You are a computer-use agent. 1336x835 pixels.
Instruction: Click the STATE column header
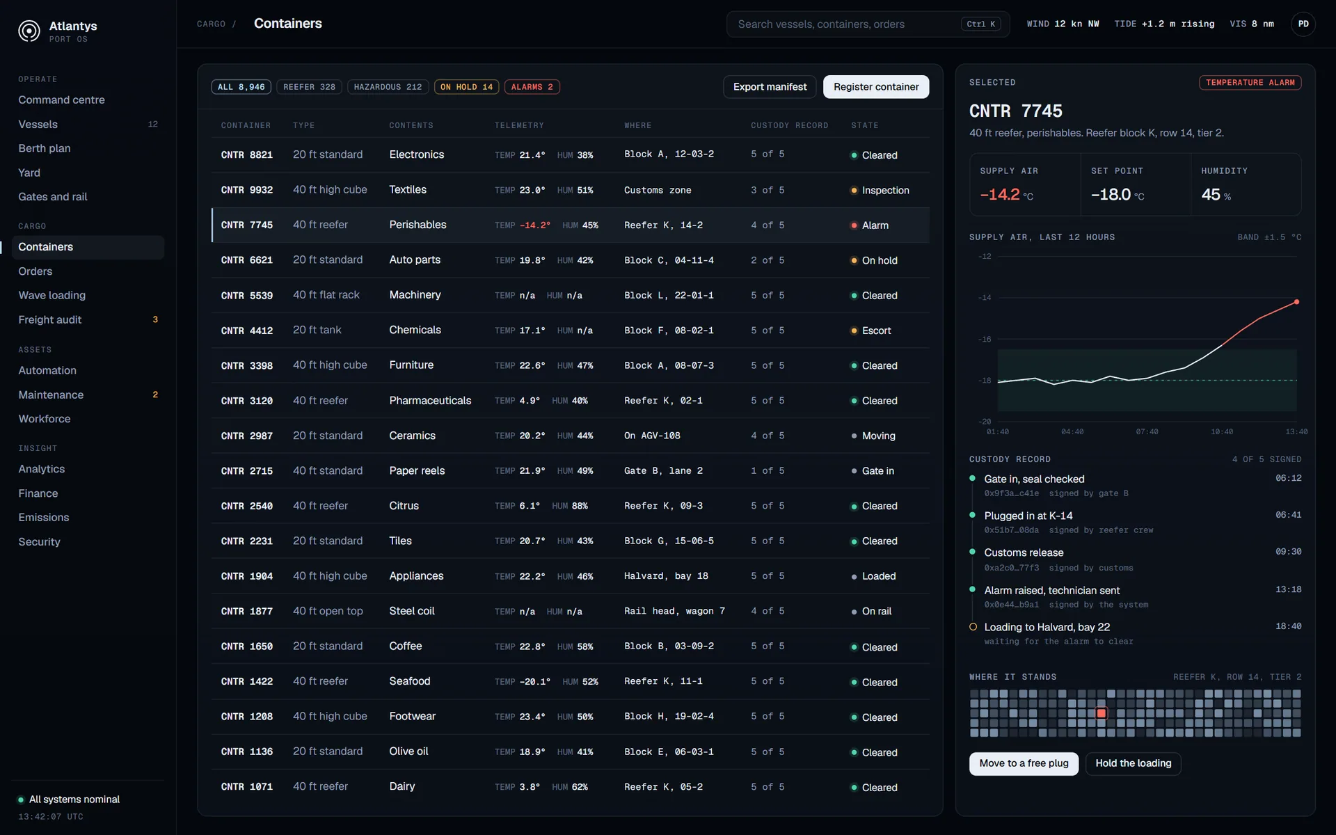(x=865, y=126)
